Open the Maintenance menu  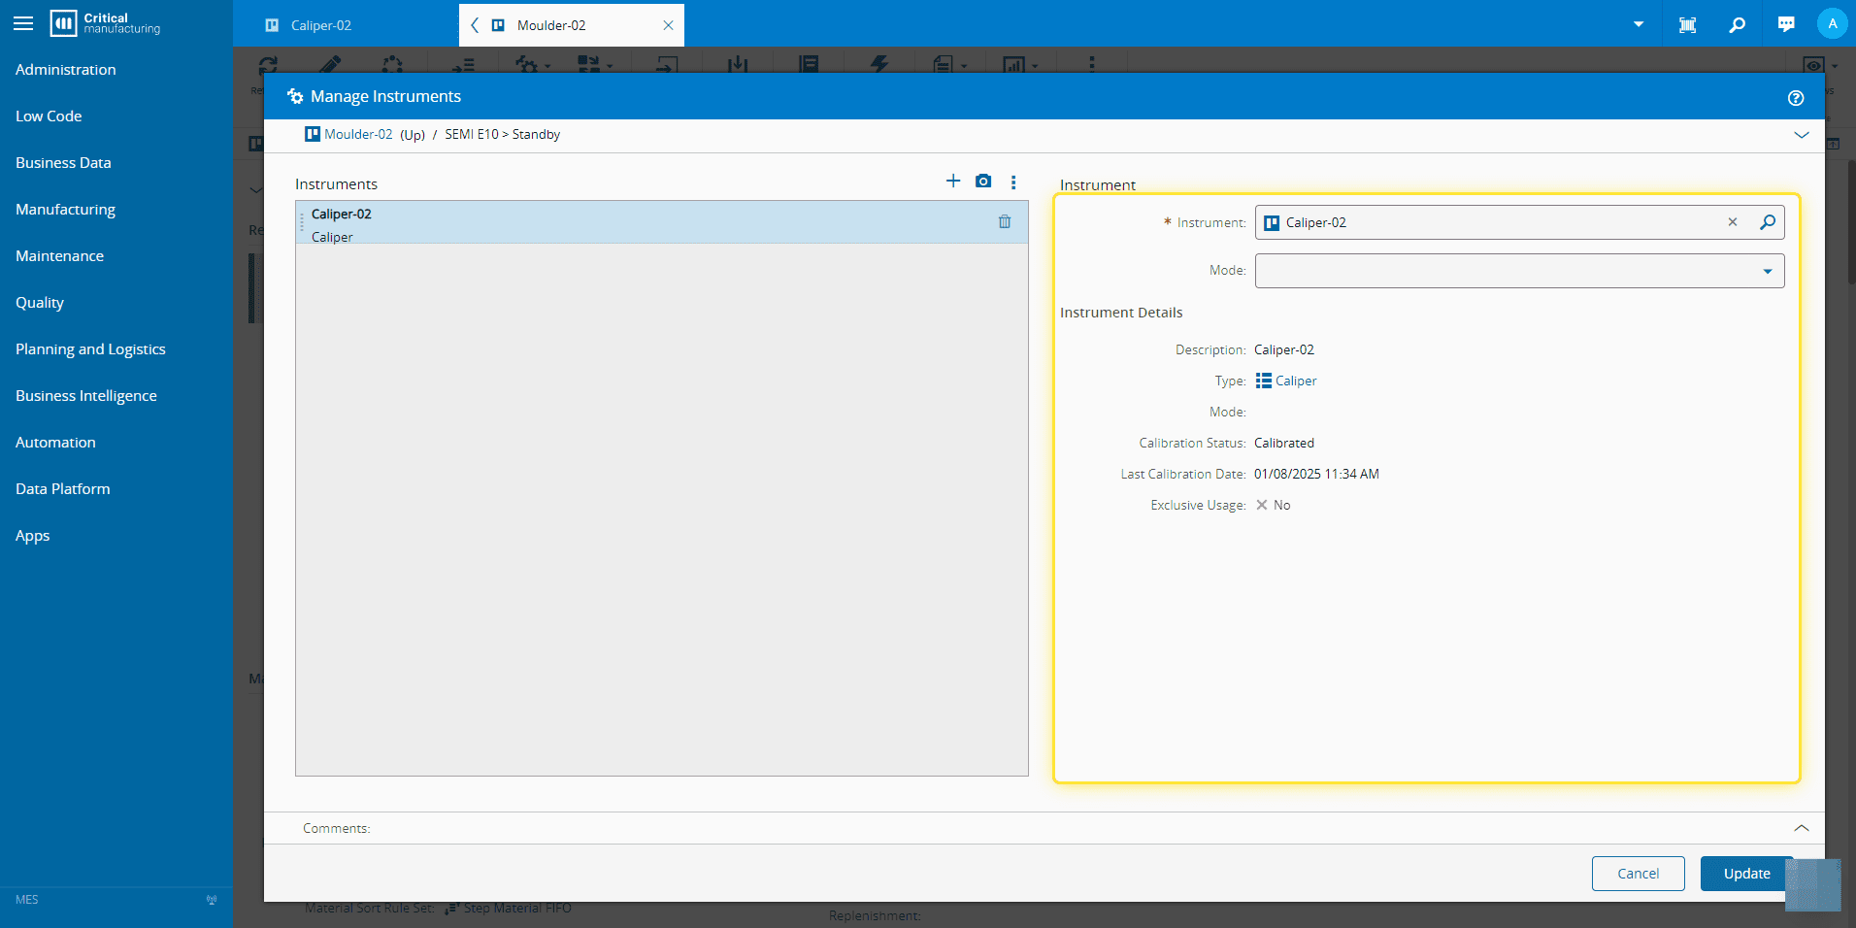point(59,256)
